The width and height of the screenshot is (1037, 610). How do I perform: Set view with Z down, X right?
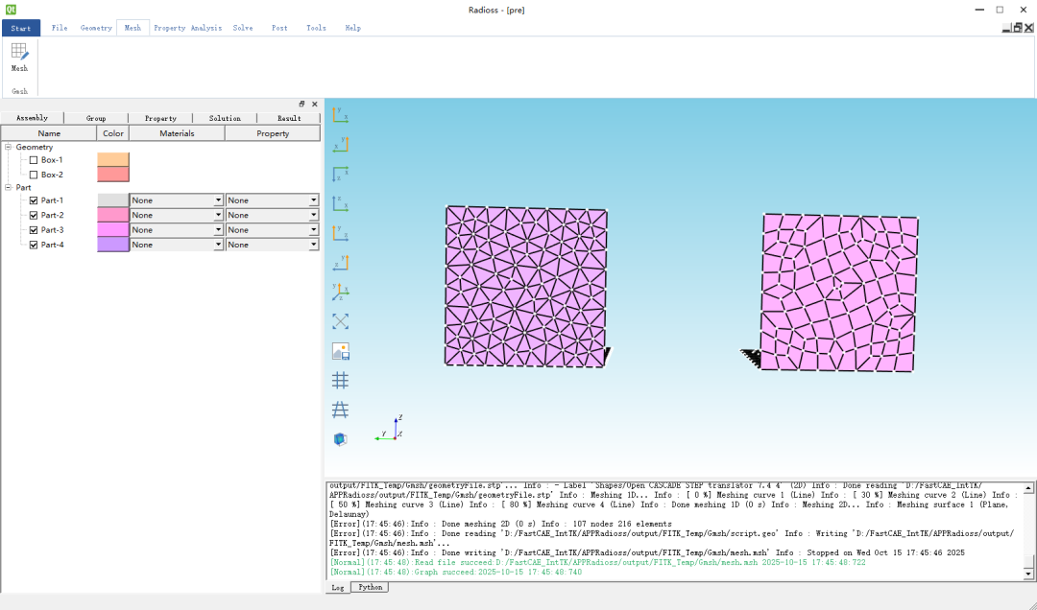(340, 174)
